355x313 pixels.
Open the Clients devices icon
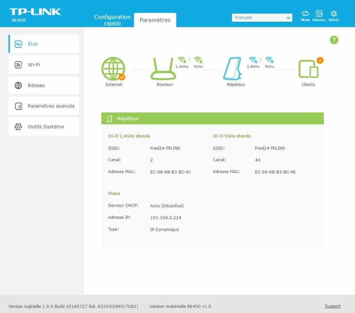pyautogui.click(x=308, y=69)
